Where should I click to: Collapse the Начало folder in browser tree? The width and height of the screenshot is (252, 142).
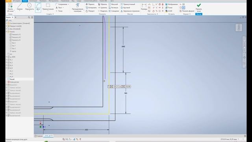(7, 32)
